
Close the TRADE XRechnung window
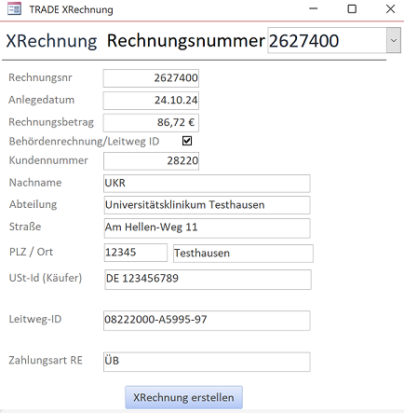click(x=390, y=9)
